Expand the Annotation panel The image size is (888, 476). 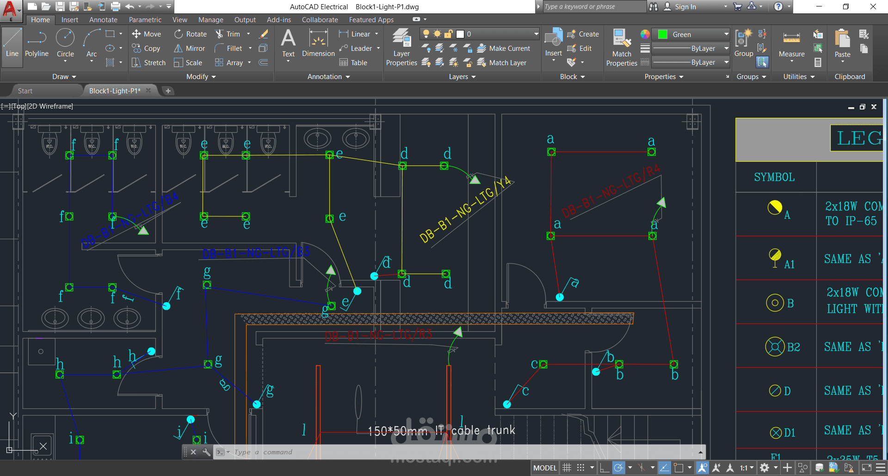328,77
